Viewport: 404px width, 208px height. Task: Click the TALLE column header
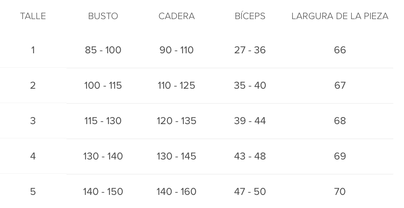(x=33, y=16)
